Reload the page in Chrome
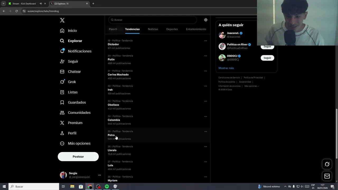The width and height of the screenshot is (338, 190). click(x=16, y=11)
